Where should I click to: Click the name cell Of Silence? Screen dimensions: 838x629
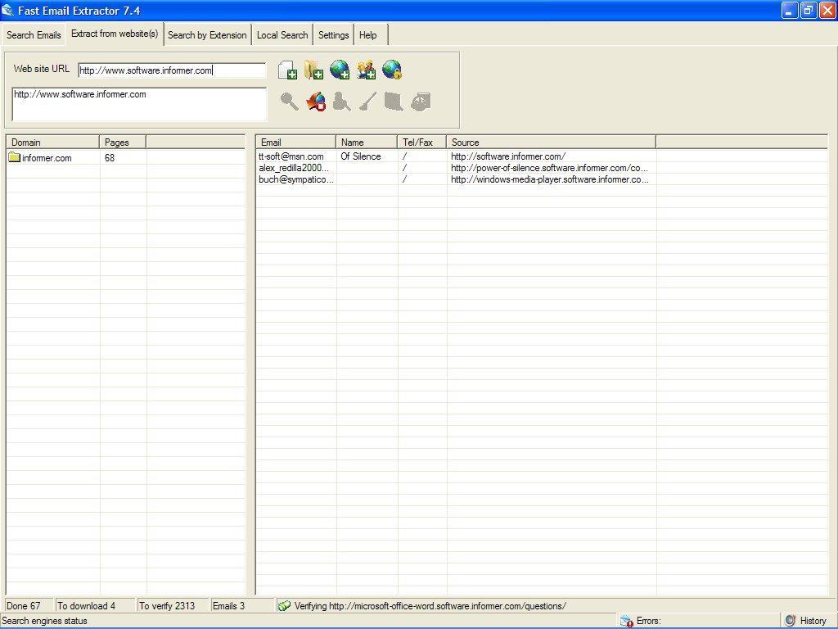361,156
